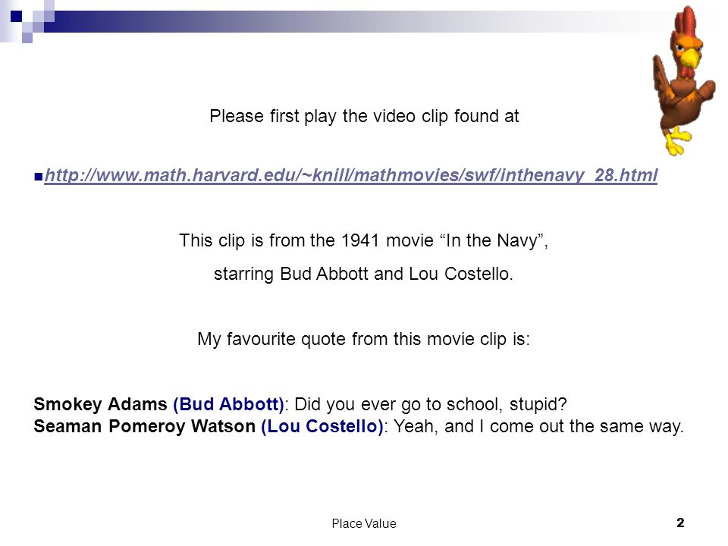Viewport: 728px width, 546px height.
Task: Open the math.harvard.edu inthenavy_28 video link
Action: pos(351,175)
